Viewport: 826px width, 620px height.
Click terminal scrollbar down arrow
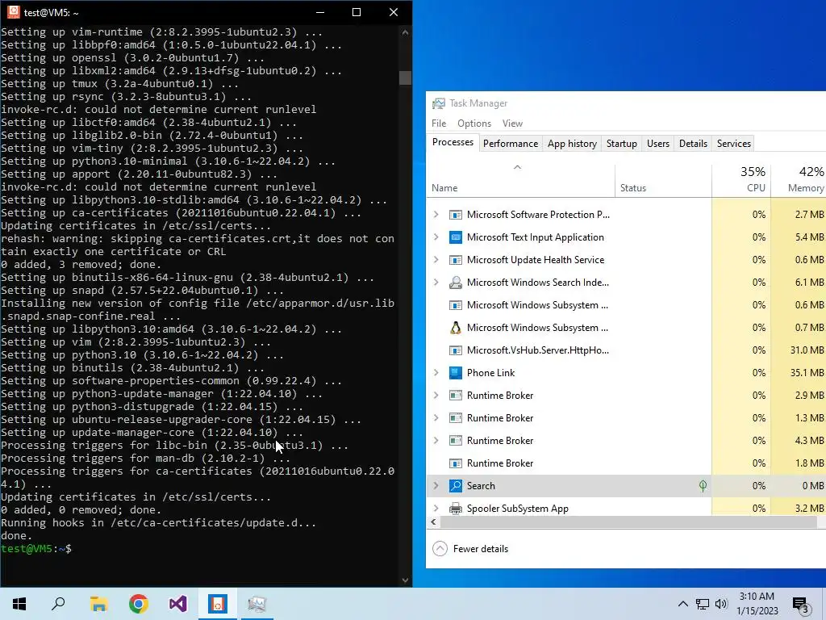tap(405, 580)
